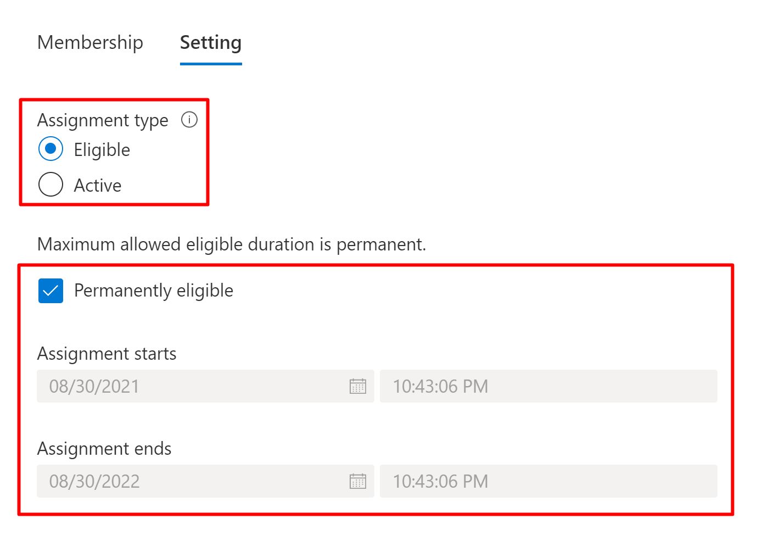Open the Assignment starts calendar picker icon
774x558 pixels.
pos(358,387)
